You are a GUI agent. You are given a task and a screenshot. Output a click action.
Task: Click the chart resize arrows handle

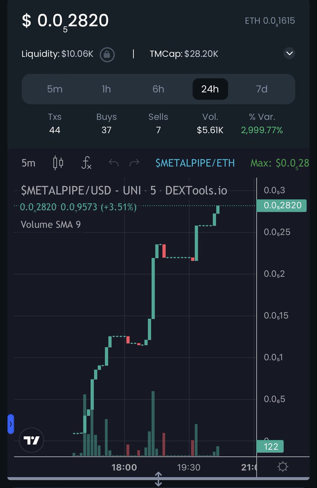point(158,479)
